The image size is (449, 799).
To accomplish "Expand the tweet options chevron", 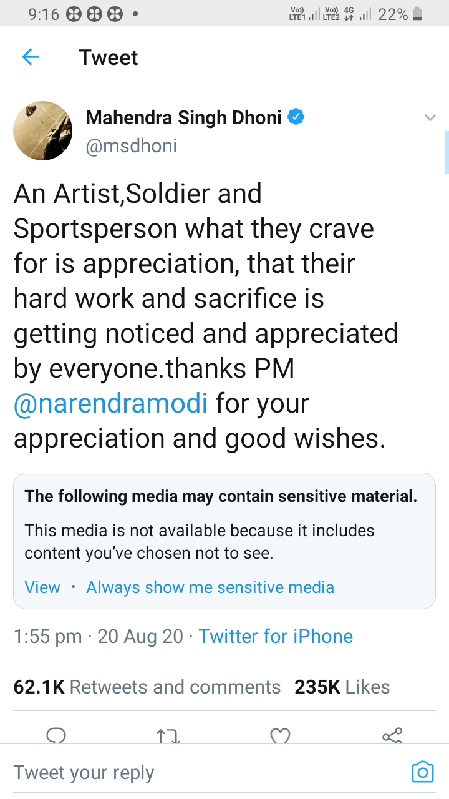I will (430, 117).
